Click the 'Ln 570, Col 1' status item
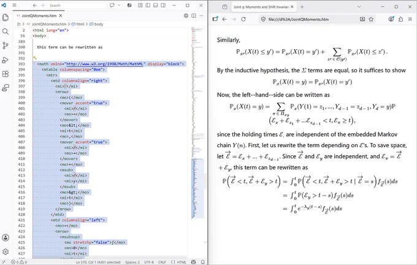The width and height of the screenshot is (417, 265). pyautogui.click(x=98, y=262)
